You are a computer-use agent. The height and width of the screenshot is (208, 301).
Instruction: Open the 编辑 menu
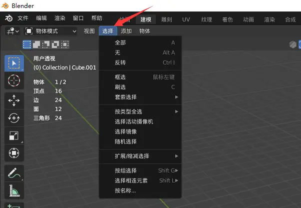(x=41, y=18)
